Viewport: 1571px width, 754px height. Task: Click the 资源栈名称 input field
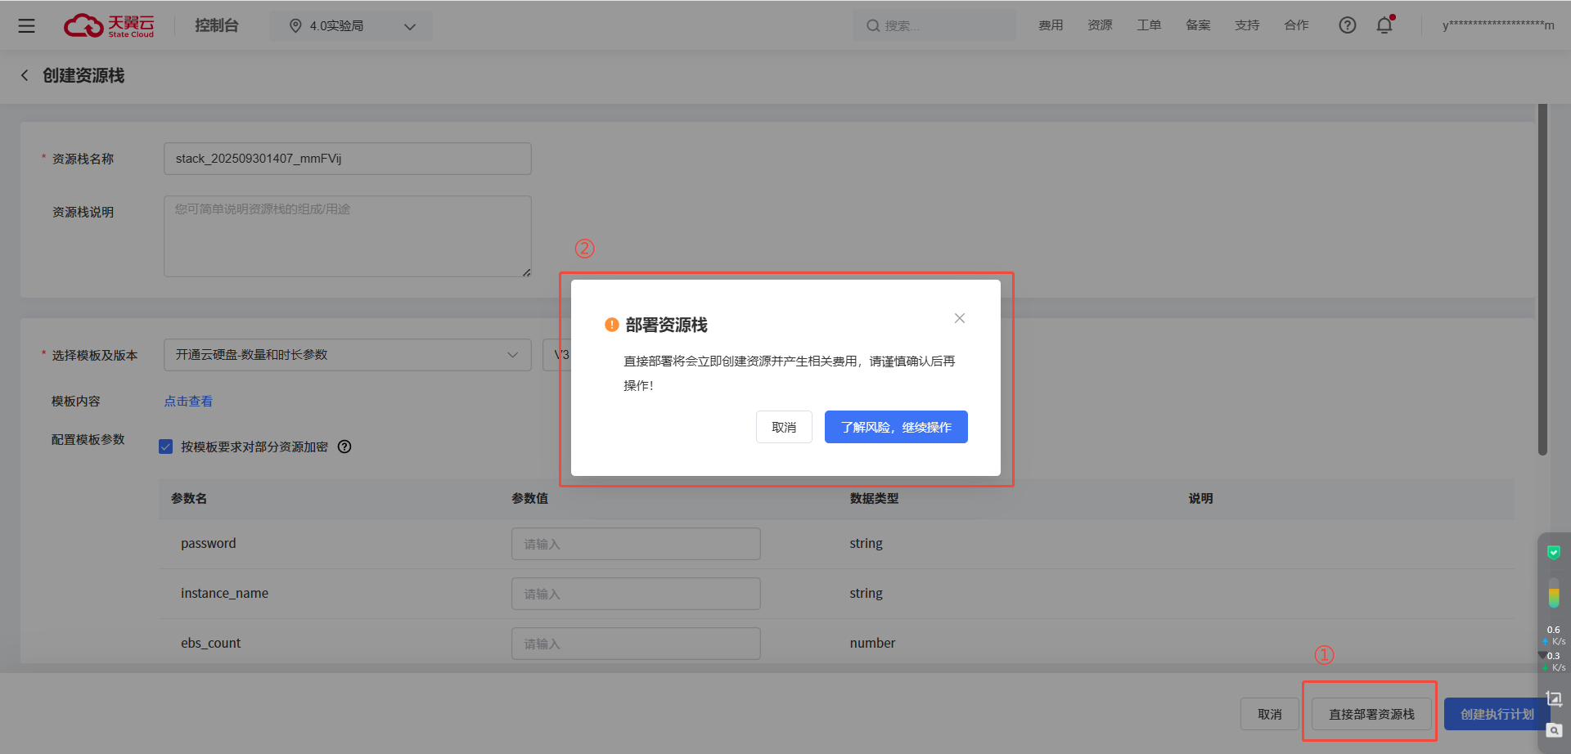[347, 159]
